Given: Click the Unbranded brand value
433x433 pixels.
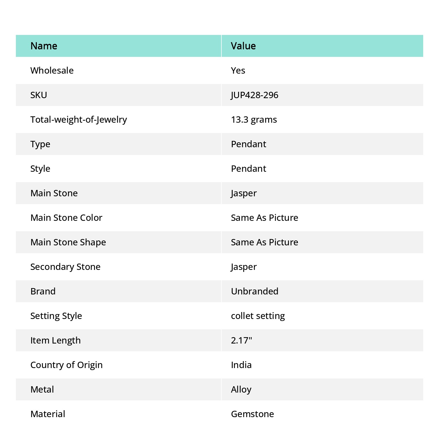Looking at the screenshot, I should pyautogui.click(x=255, y=291).
